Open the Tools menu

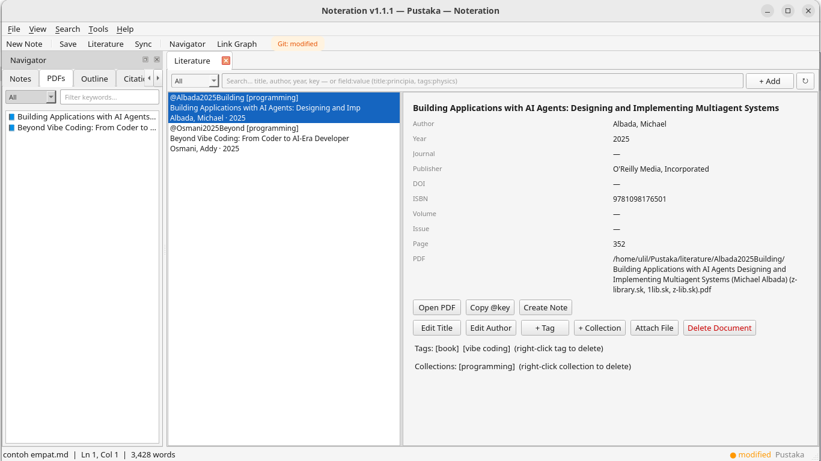[98, 29]
